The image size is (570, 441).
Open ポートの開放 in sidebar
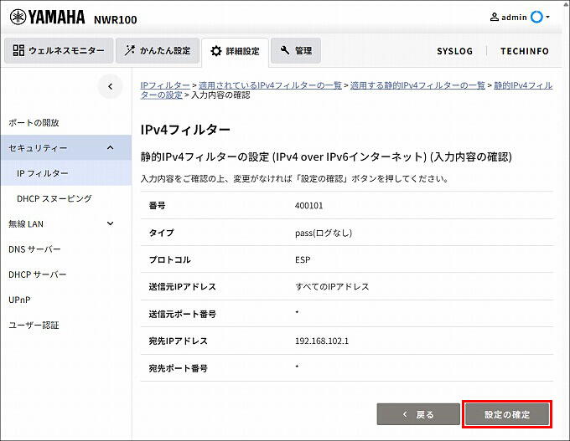click(34, 123)
